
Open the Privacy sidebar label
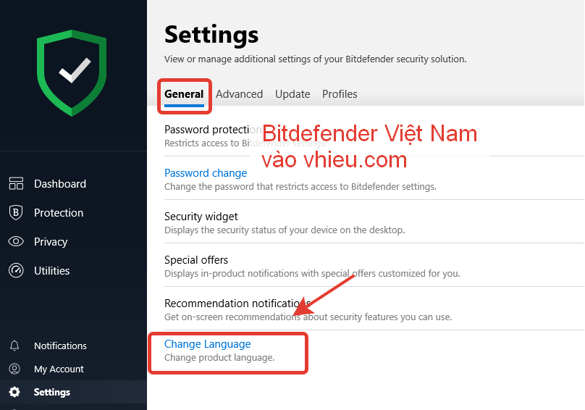(51, 242)
